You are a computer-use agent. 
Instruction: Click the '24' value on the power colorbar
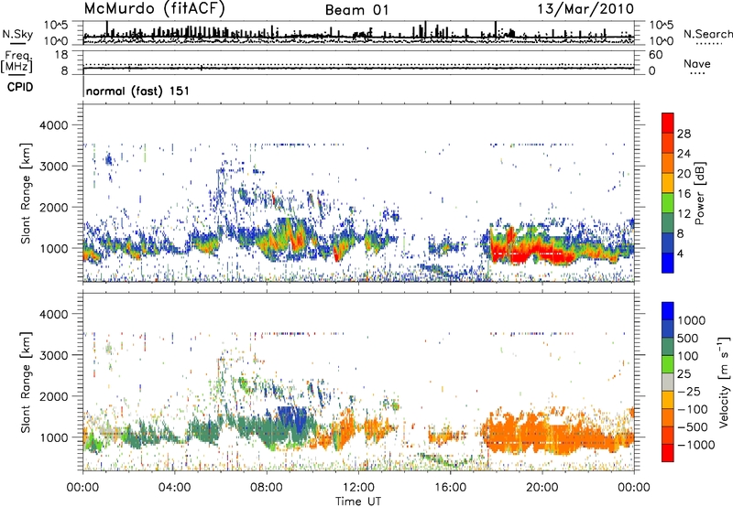pyautogui.click(x=684, y=154)
